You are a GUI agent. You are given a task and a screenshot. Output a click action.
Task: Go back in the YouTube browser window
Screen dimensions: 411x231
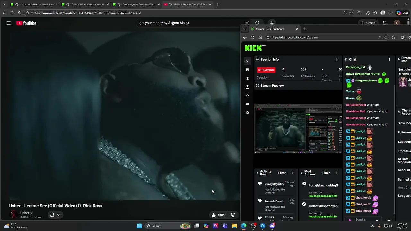pos(4,13)
